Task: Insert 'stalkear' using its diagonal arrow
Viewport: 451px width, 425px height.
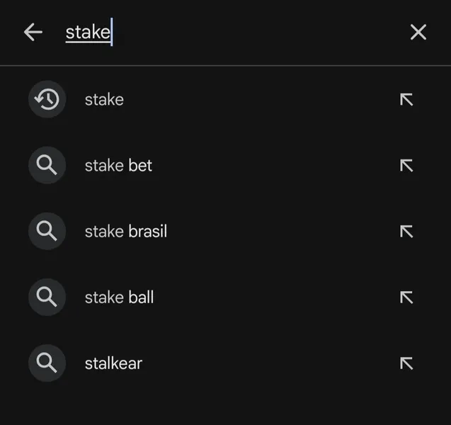Action: (x=406, y=363)
